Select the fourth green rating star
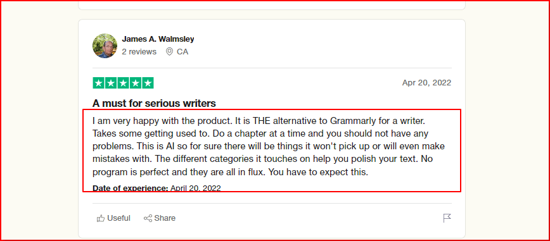This screenshot has width=550, height=241. 136,83
